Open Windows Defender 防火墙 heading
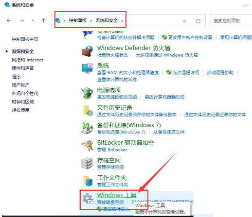The height and width of the screenshot is (217, 252). pyautogui.click(x=134, y=48)
